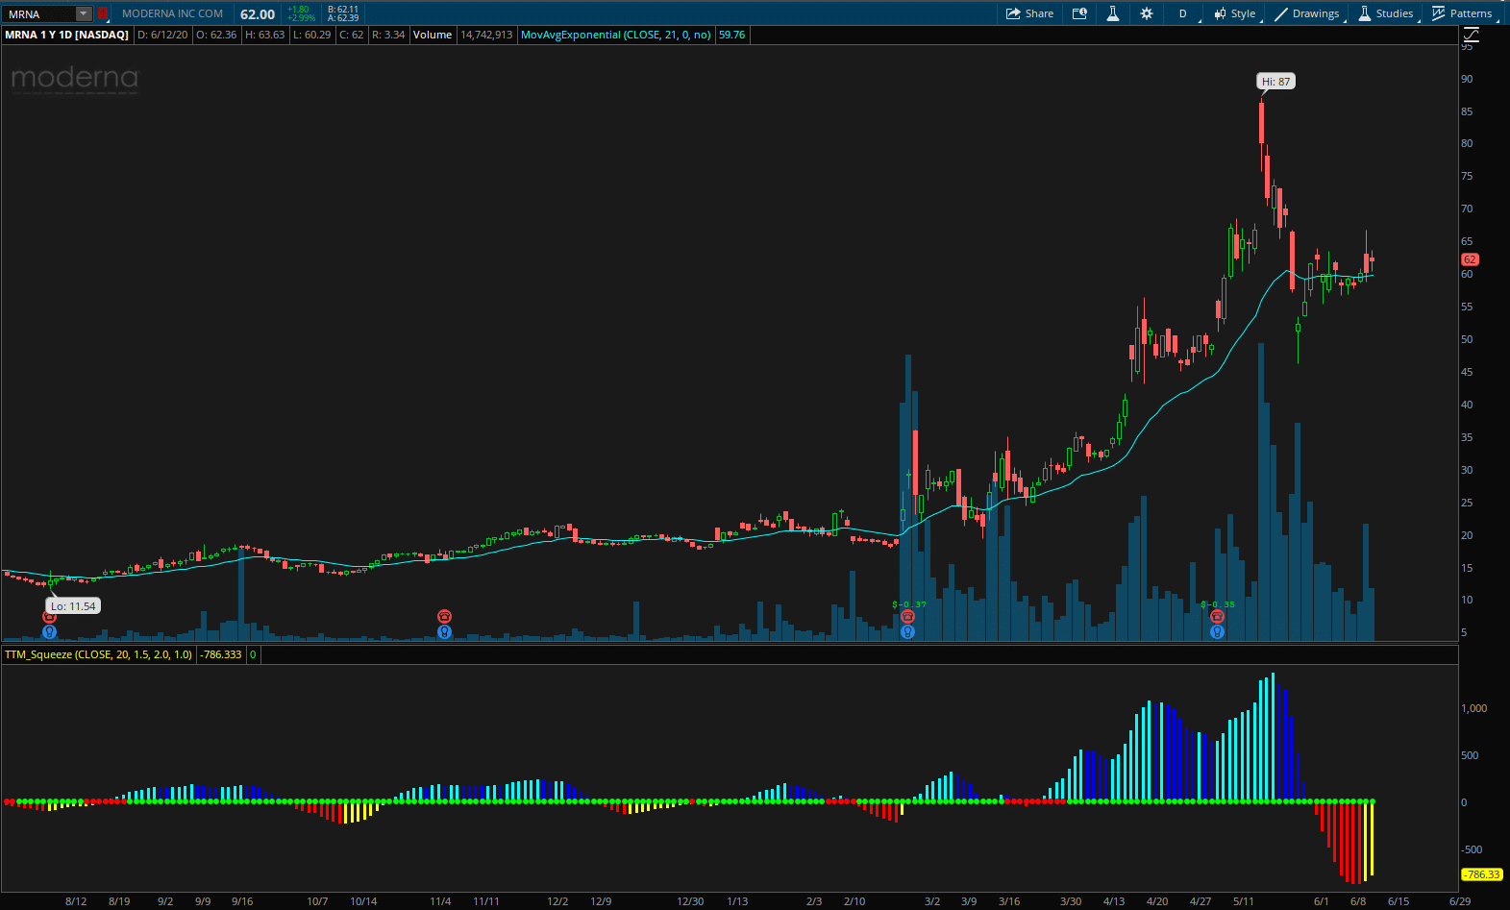Click the 62 last price marker on axis
The width and height of the screenshot is (1510, 910).
[x=1470, y=259]
